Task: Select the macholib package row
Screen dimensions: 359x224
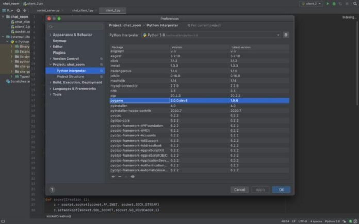Action: click(x=200, y=81)
